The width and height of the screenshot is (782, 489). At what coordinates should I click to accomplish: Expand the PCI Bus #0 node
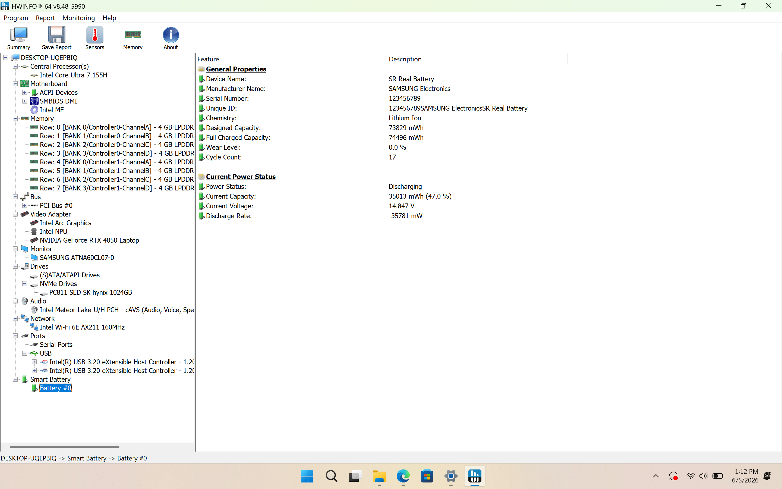click(24, 205)
